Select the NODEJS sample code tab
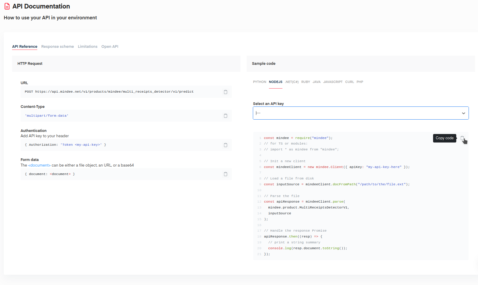Image resolution: width=478 pixels, height=285 pixels. tap(275, 82)
